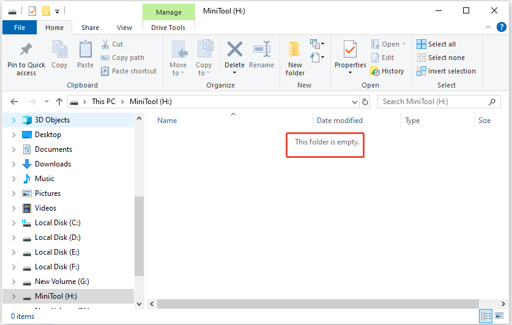Click the Manage contextual tab
This screenshot has height=325, width=512.
point(169,12)
